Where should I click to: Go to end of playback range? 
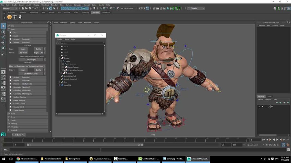[x=288, y=140]
